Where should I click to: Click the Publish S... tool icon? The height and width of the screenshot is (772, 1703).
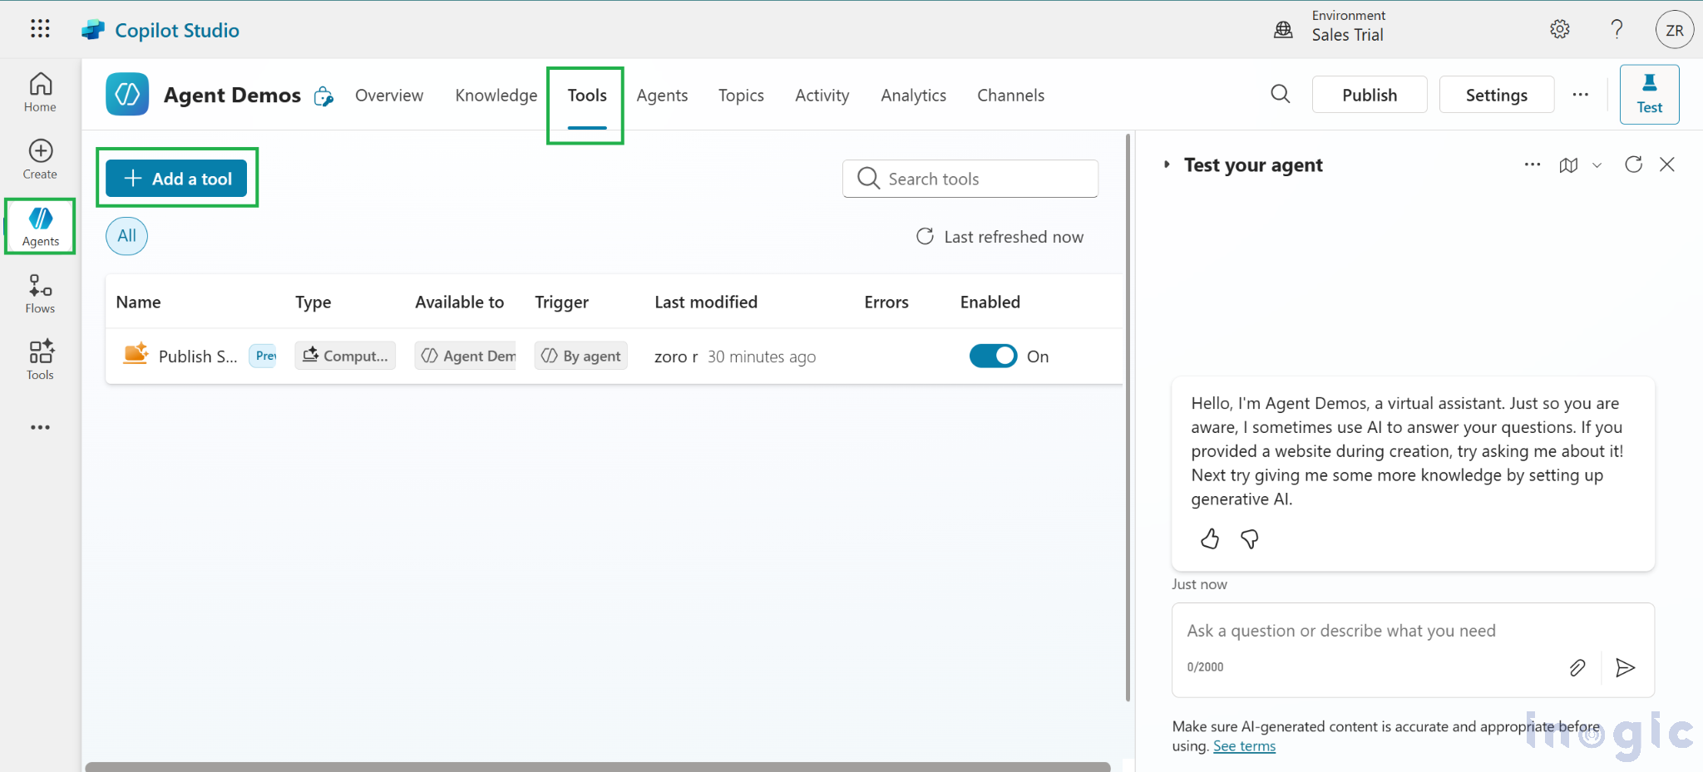tap(136, 354)
